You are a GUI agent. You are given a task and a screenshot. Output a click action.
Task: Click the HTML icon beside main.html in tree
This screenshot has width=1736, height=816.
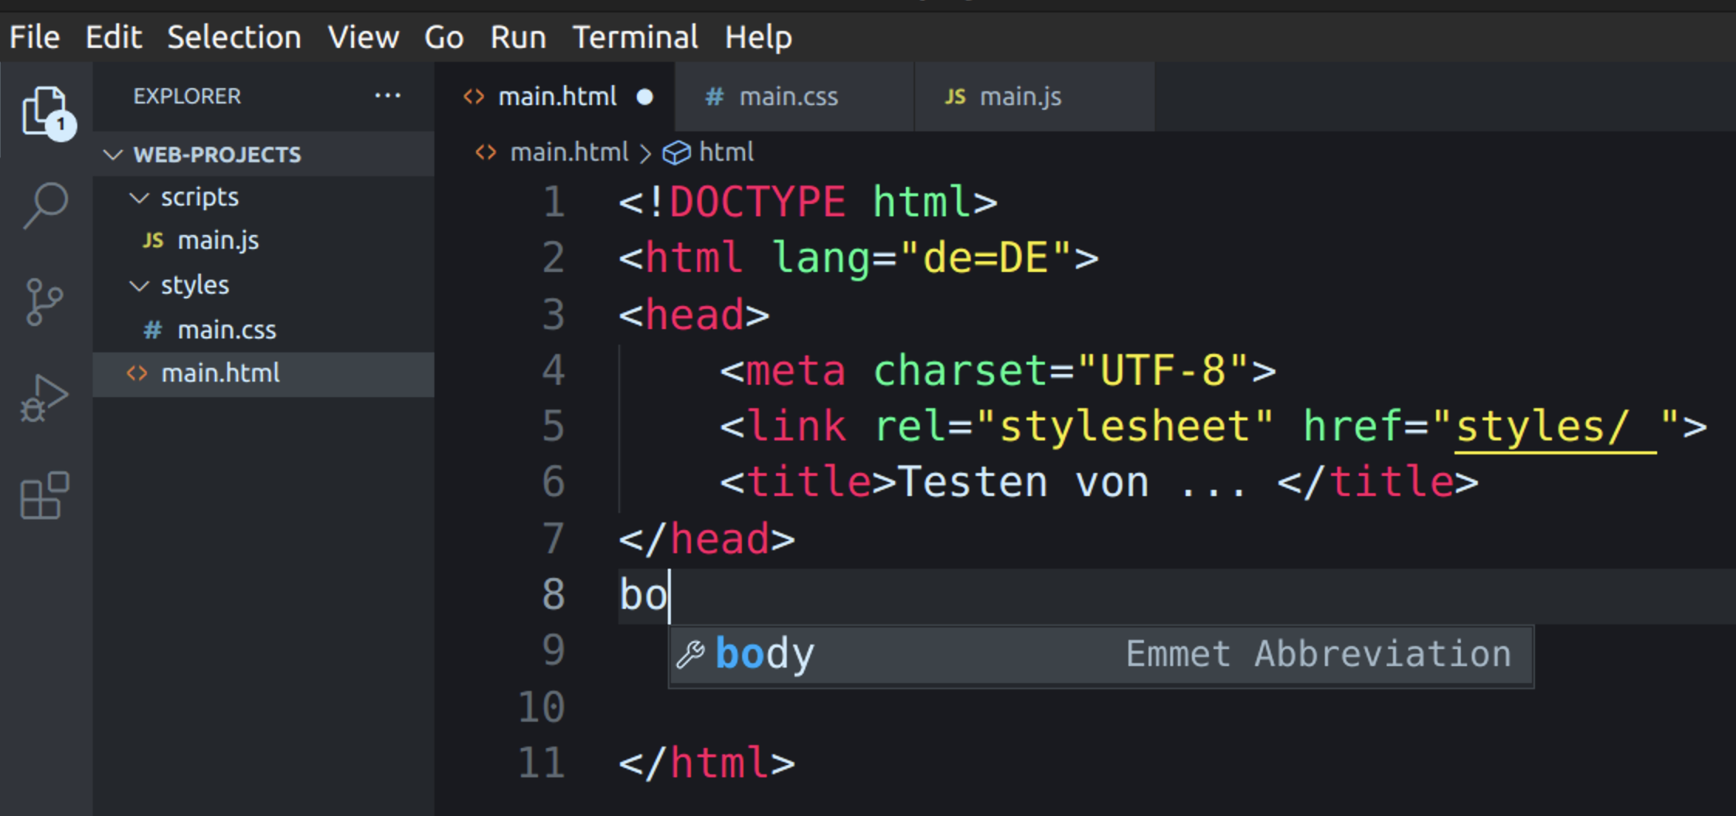click(x=137, y=373)
